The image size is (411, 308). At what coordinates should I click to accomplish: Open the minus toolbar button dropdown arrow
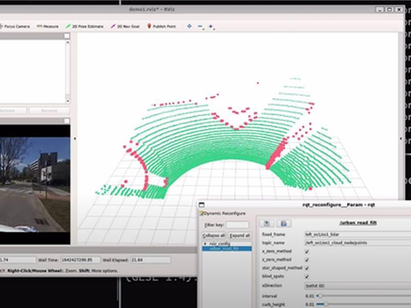[203, 29]
